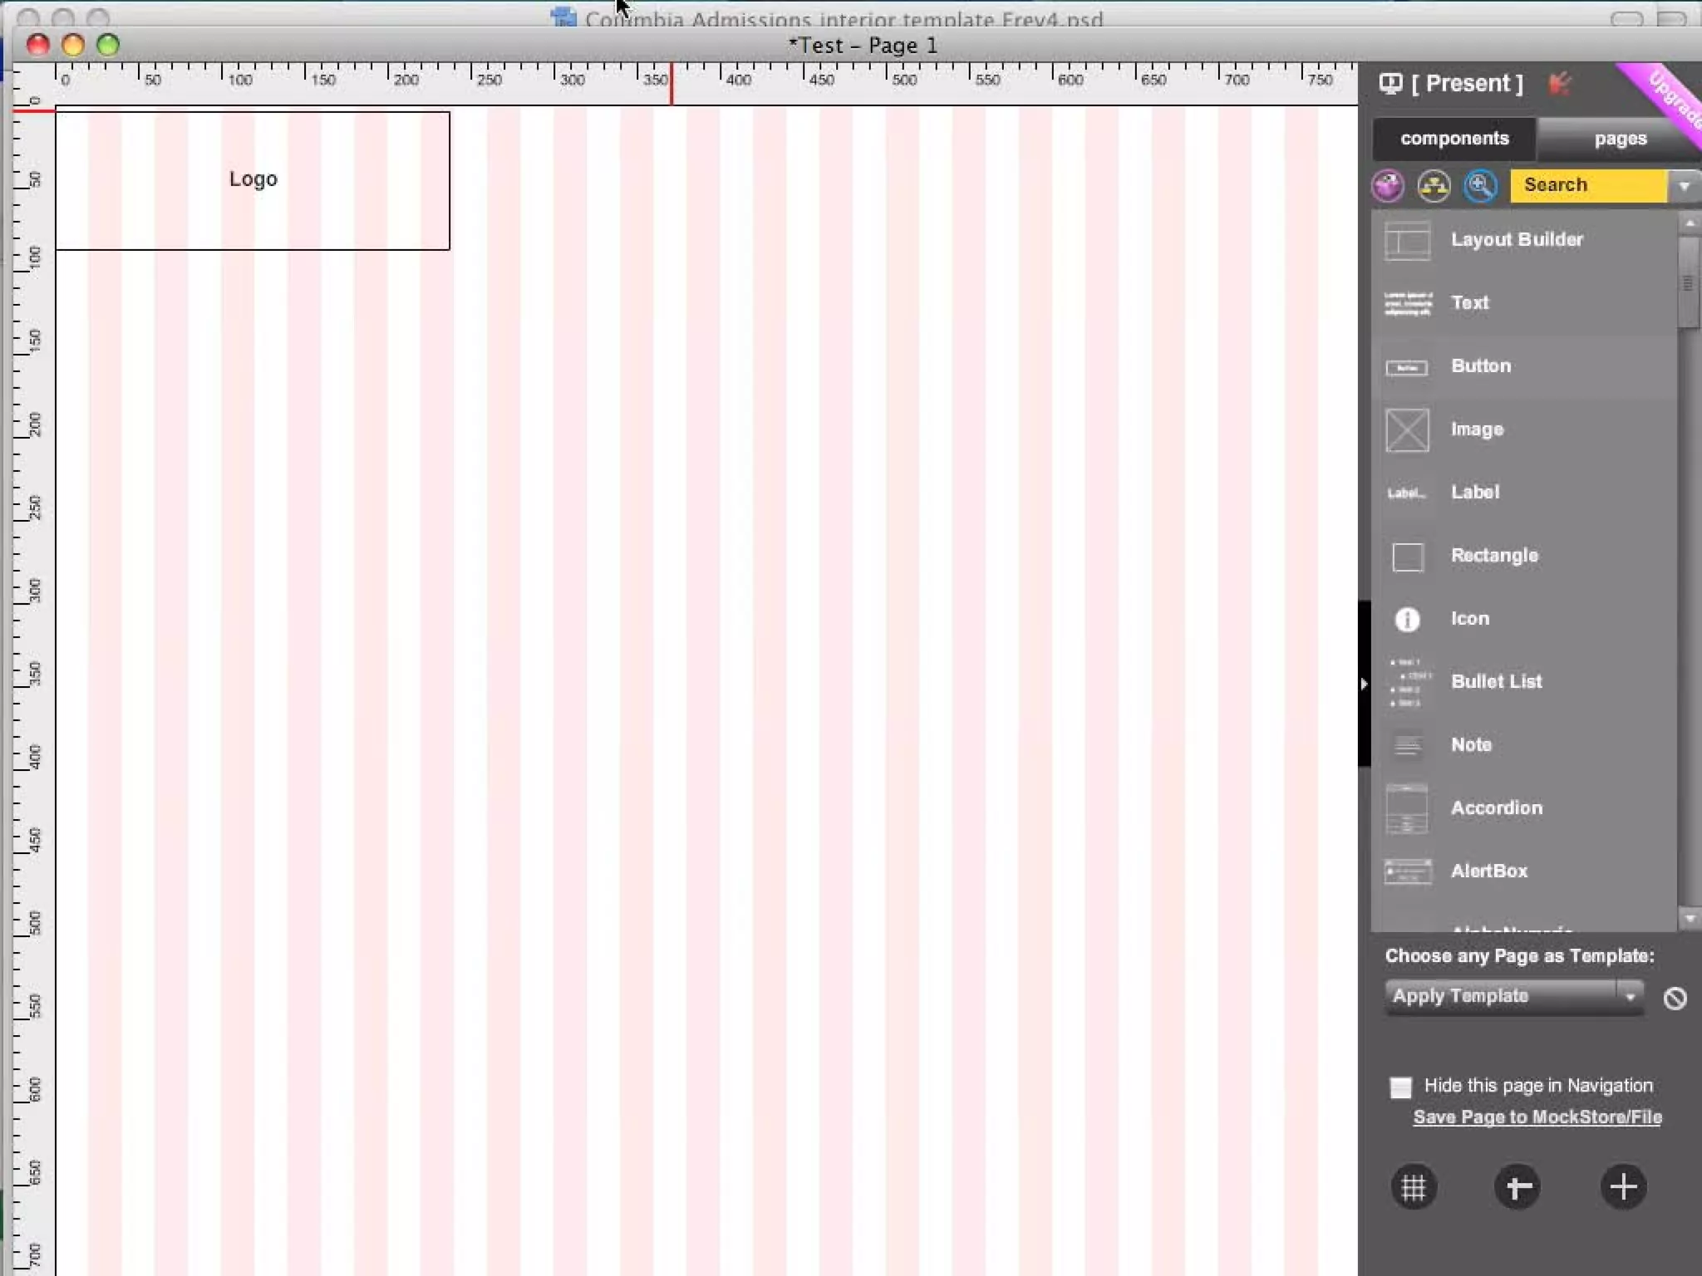Viewport: 1702px width, 1276px height.
Task: Expand the Search dropdown arrow
Action: pyautogui.click(x=1684, y=185)
